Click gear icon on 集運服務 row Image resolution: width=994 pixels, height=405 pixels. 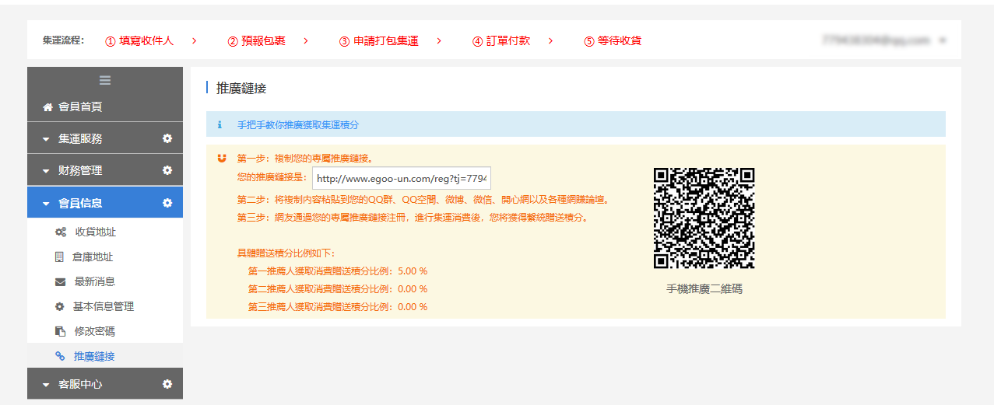pos(167,138)
